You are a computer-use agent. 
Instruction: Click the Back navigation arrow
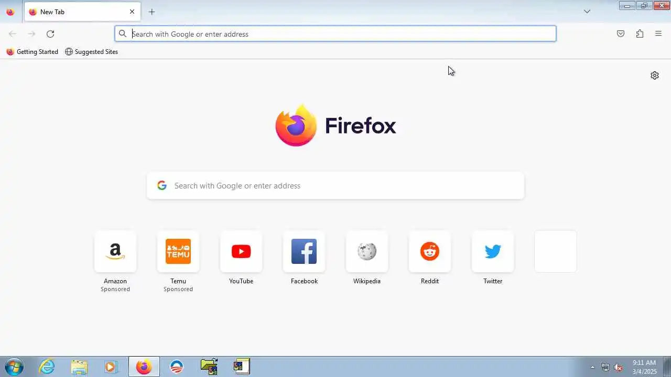tap(13, 34)
